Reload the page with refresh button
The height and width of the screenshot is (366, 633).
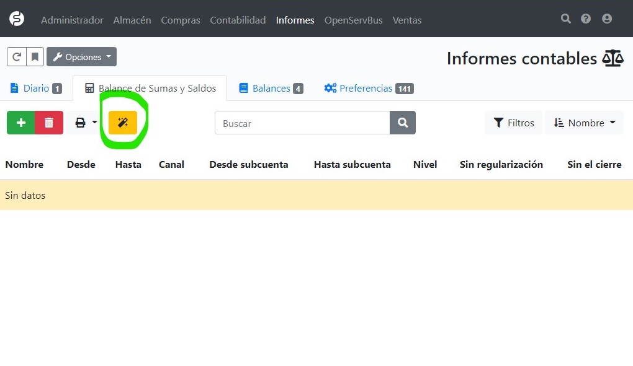pos(17,57)
